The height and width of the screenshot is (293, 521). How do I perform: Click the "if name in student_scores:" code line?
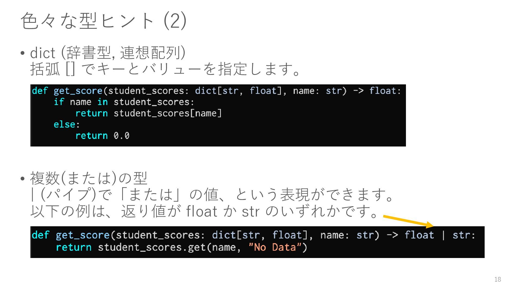[x=124, y=102]
